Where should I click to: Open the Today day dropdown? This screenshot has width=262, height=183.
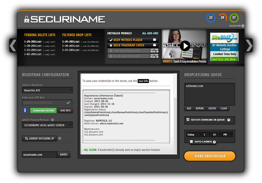[x=194, y=135]
